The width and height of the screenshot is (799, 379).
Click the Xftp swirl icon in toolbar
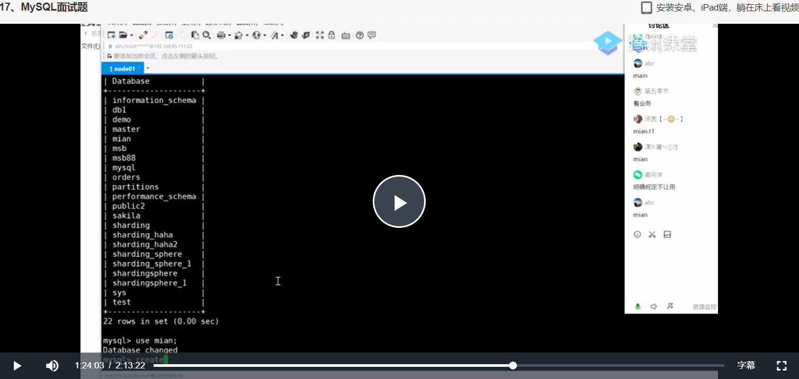[x=294, y=35]
